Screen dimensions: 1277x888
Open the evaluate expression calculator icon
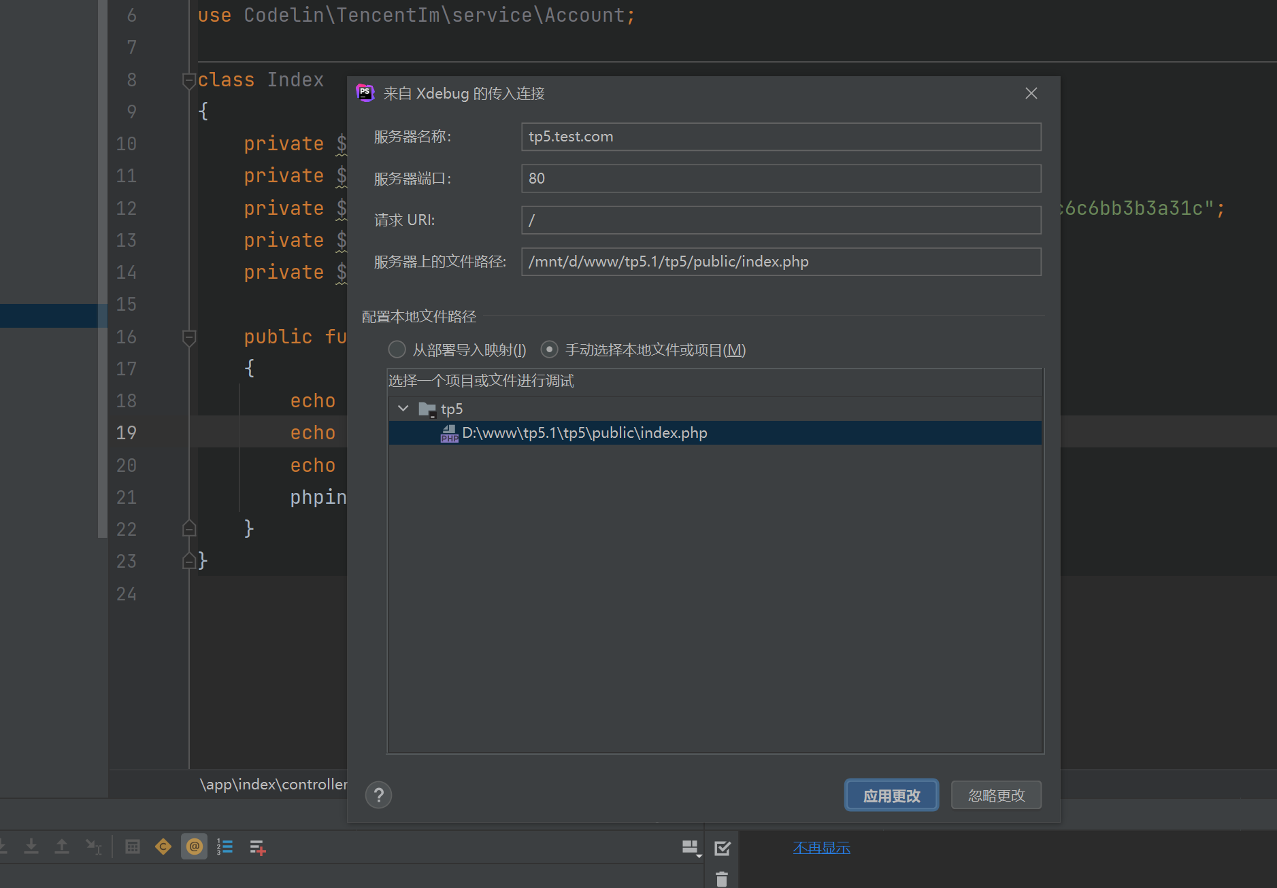point(133,847)
